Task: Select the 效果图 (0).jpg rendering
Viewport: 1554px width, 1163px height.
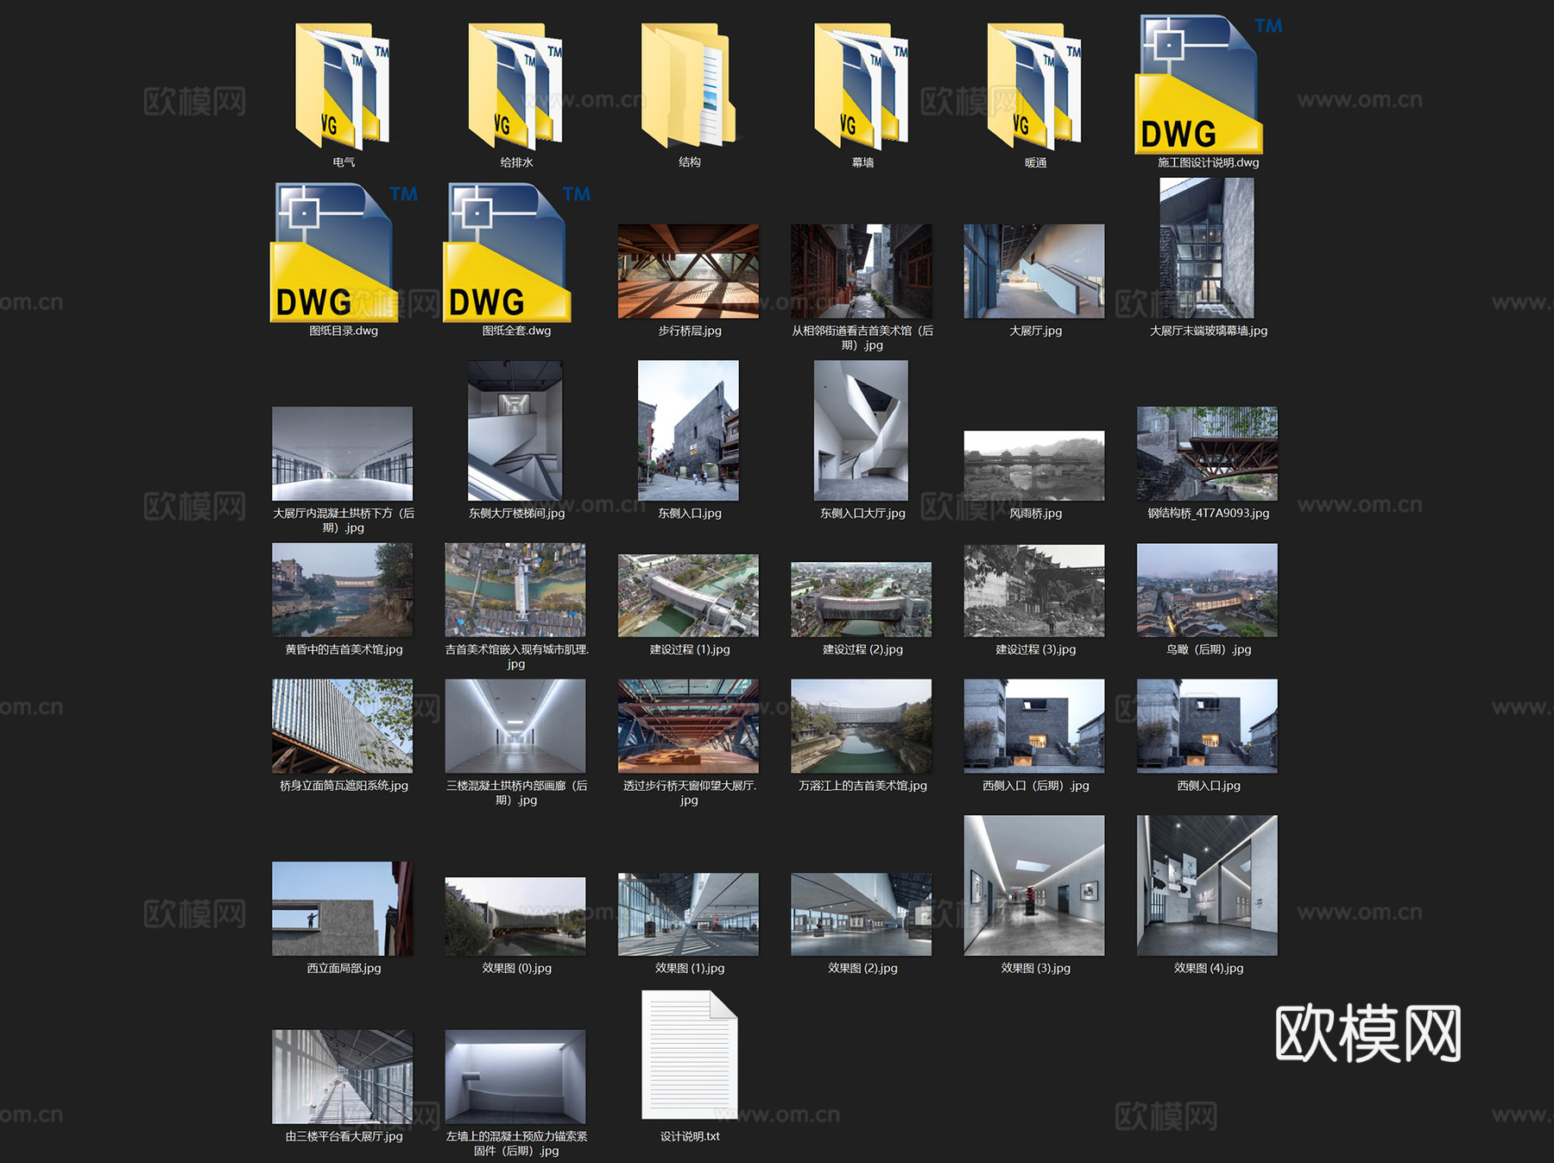Action: tap(515, 917)
